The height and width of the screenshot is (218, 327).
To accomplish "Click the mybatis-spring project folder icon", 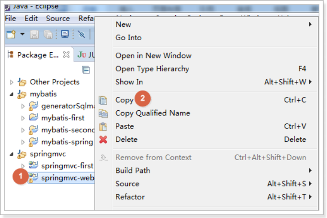I will (x=34, y=142).
